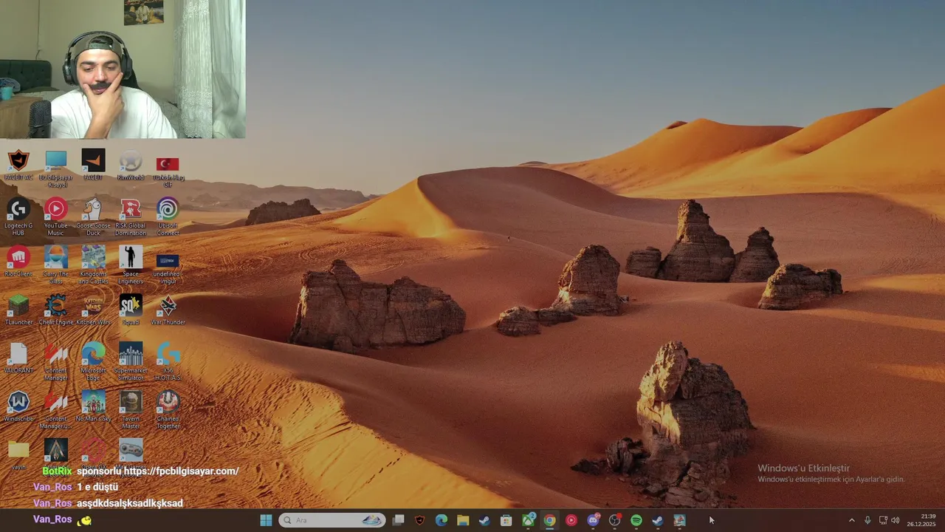The height and width of the screenshot is (532, 945).
Task: Select the Kitchen Wars icon
Action: click(x=93, y=310)
